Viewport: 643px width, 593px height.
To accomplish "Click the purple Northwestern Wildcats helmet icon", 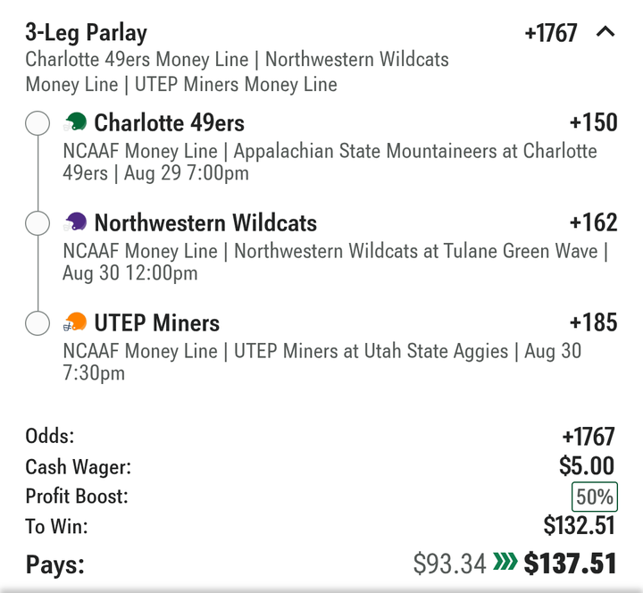I will 75,221.
